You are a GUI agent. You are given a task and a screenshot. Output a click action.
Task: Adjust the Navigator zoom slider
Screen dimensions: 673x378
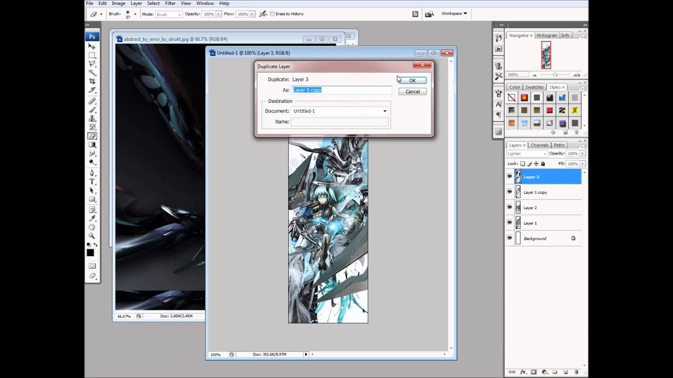tap(555, 75)
